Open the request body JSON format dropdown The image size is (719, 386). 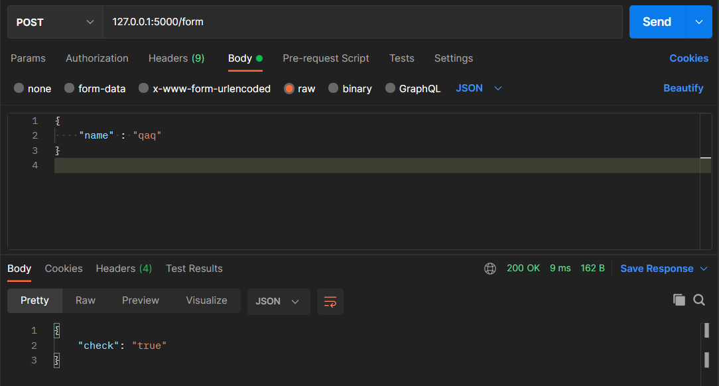[479, 88]
